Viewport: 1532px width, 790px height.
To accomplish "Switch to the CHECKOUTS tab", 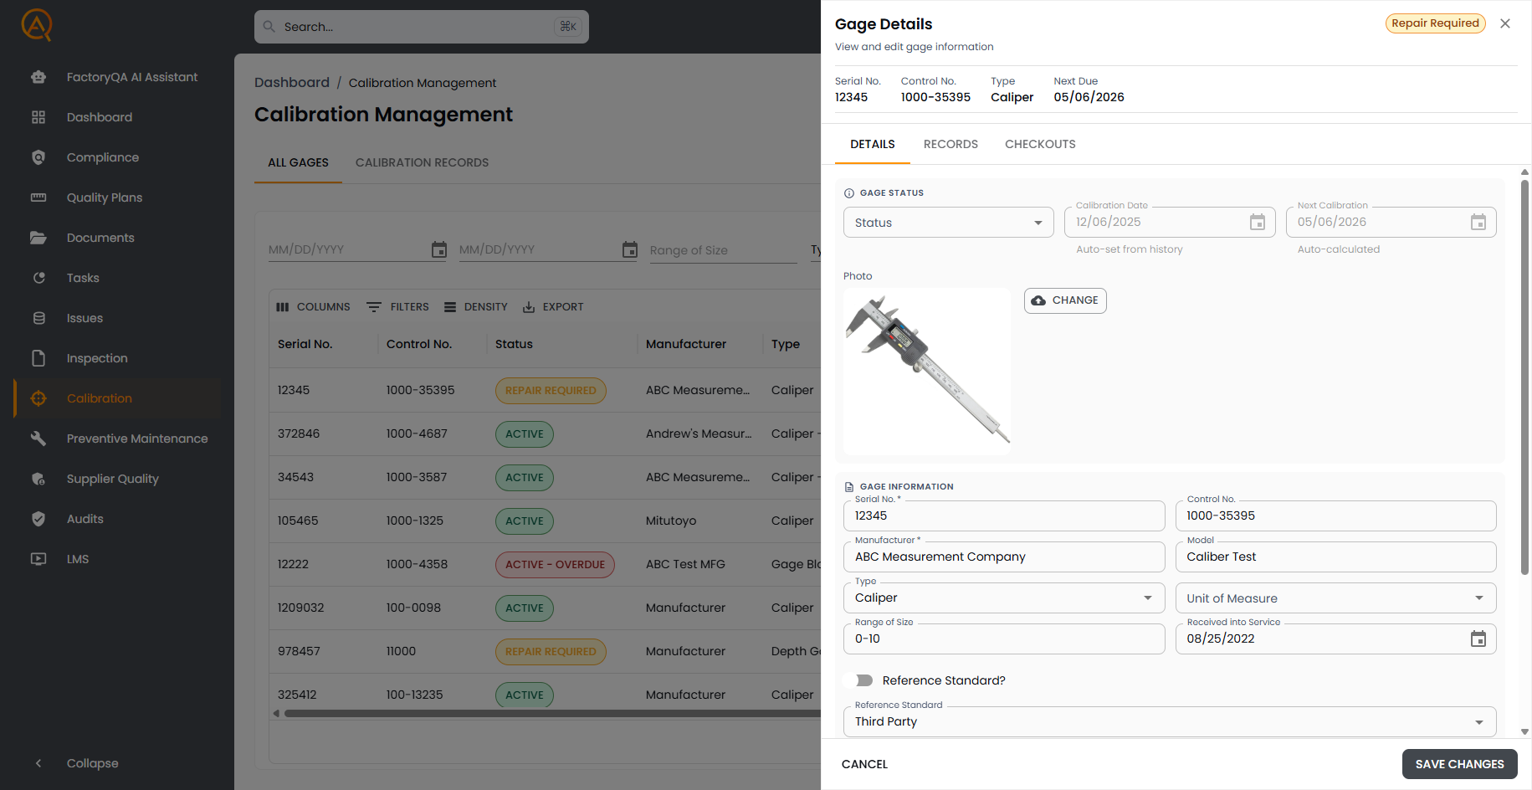I will (x=1040, y=144).
